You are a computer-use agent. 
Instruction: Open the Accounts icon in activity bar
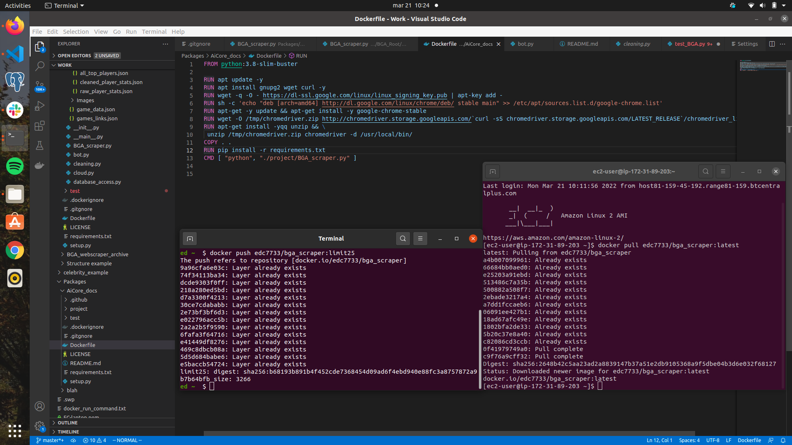pos(40,407)
